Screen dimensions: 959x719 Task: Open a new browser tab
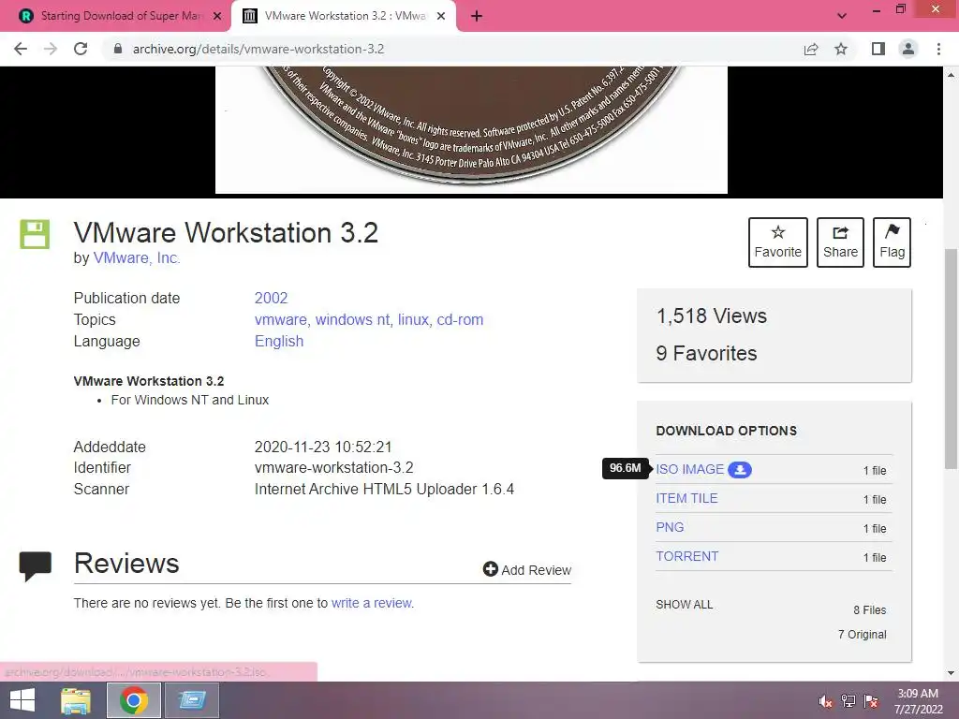pos(477,16)
